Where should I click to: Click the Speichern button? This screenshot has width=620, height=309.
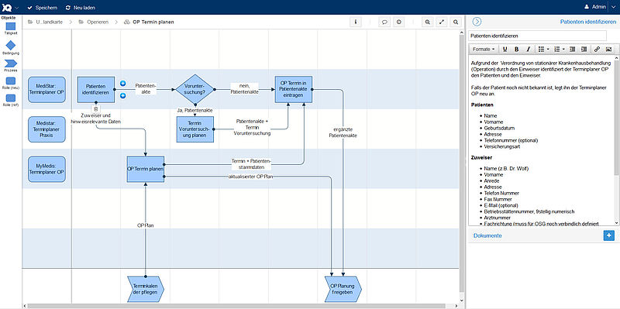coord(43,8)
